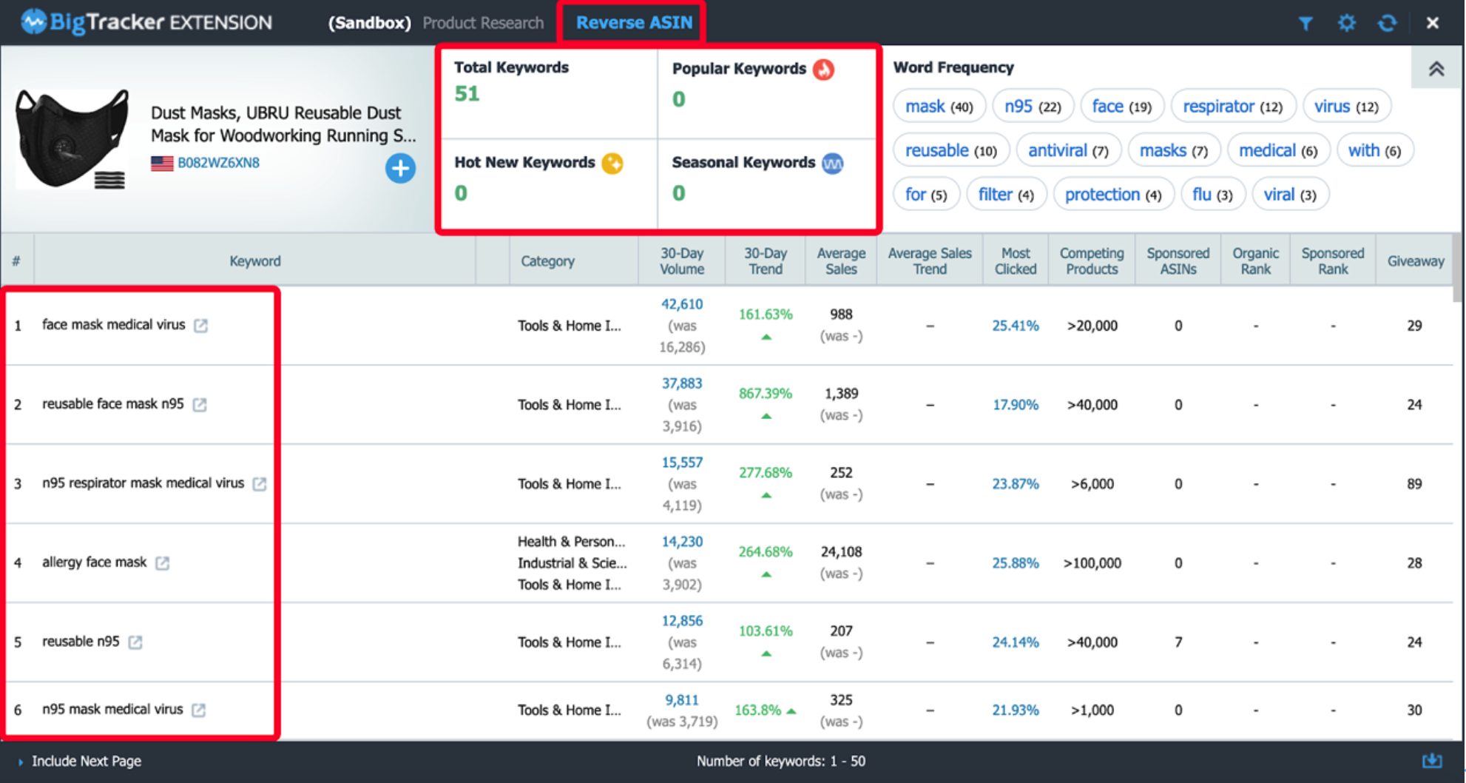Click the Hot New Keywords yellow icon
The width and height of the screenshot is (1466, 783).
(612, 163)
